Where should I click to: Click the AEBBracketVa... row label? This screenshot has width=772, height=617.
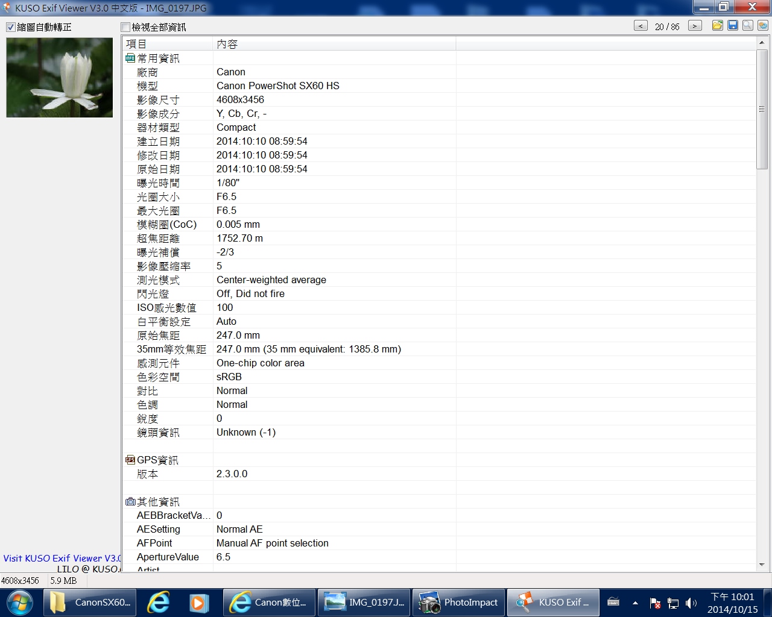tap(174, 516)
